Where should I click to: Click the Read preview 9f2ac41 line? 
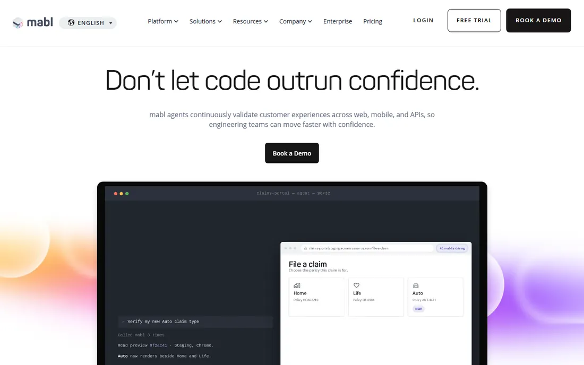(x=165, y=345)
